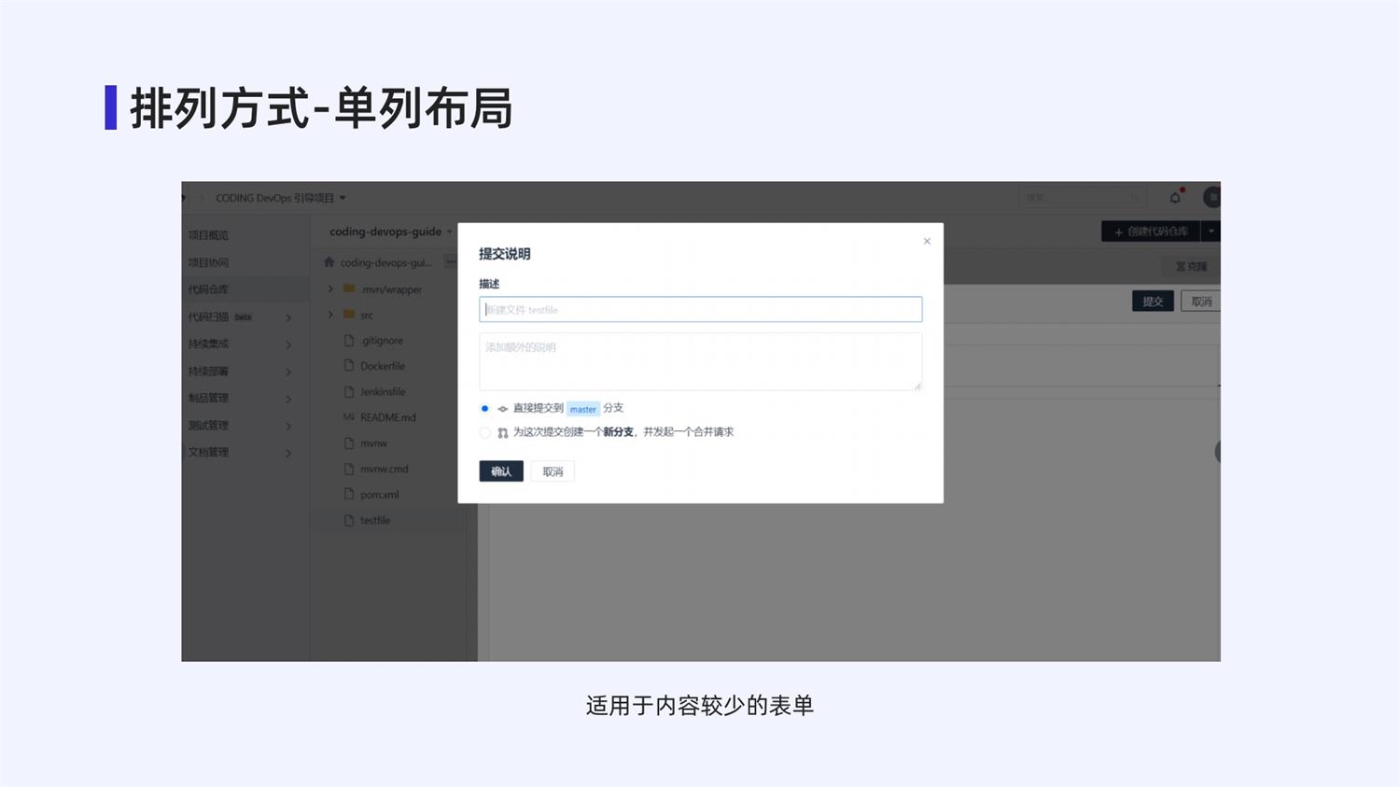Click the .mvn/wrapper folder icon
1400x787 pixels.
349,288
